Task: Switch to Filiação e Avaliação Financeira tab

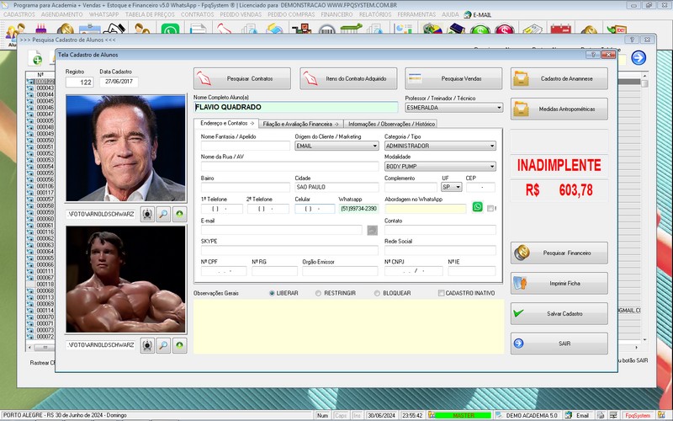Action: (300, 124)
